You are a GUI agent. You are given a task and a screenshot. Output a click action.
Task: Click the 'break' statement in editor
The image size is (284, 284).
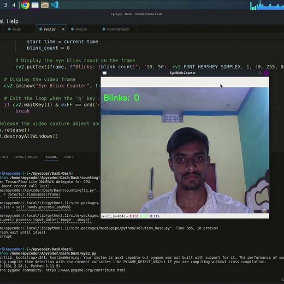pos(22,111)
